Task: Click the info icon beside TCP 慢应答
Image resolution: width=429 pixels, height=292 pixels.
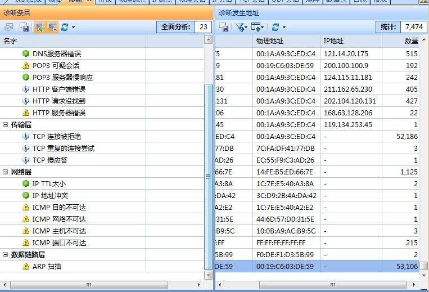Action: point(26,160)
